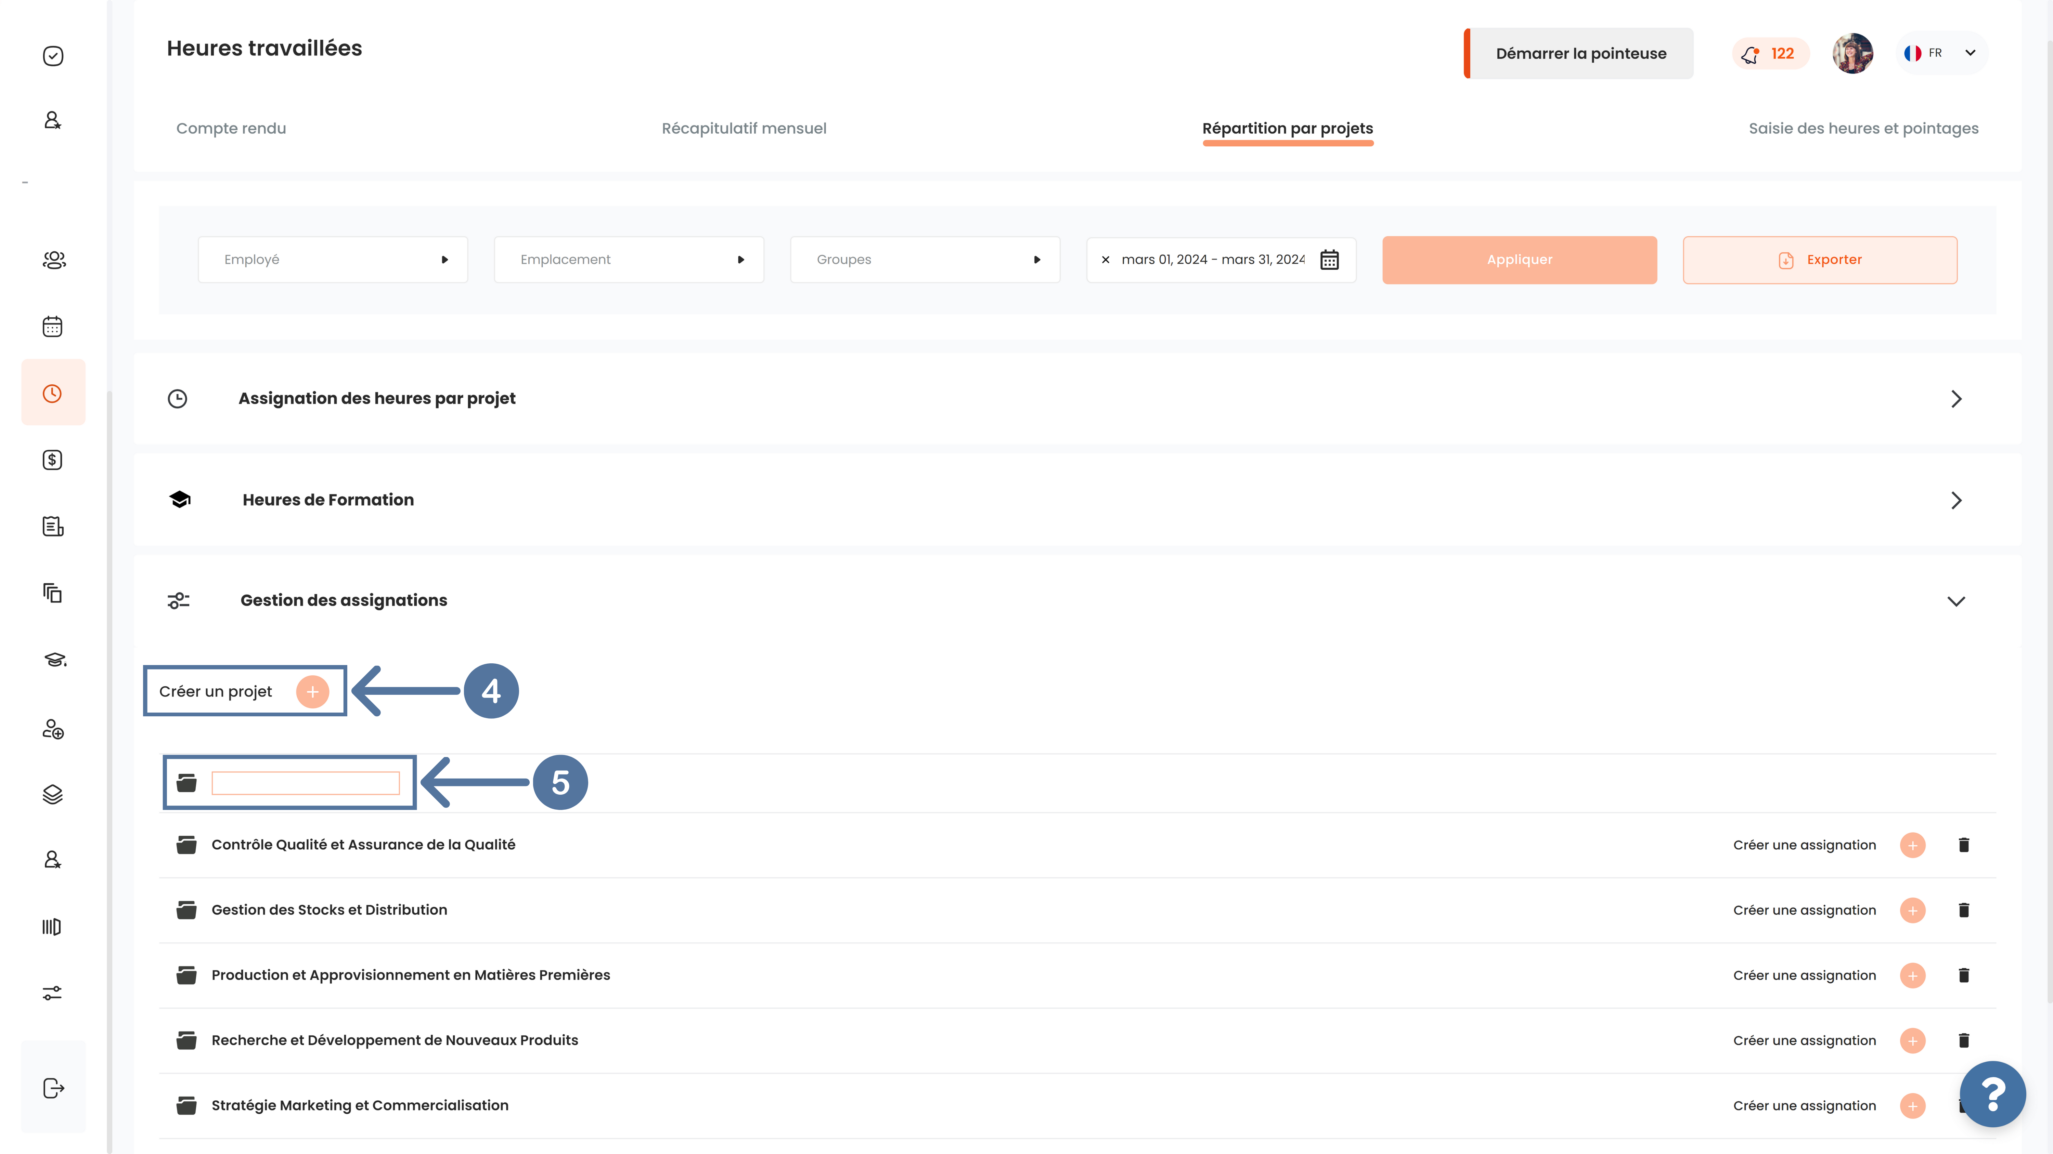Screen dimensions: 2053x1154
Task: Switch to Récapitulatif mensuel tab
Action: click(x=744, y=128)
